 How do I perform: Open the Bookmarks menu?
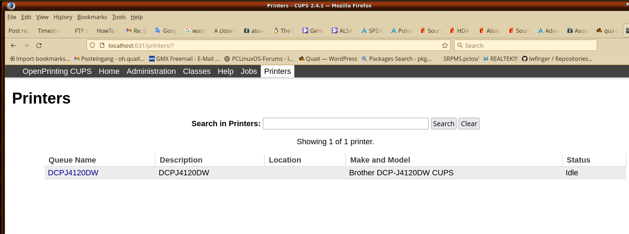pos(92,17)
